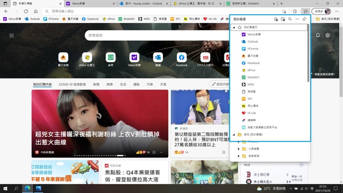Click the add favorites folder icon
This screenshot has width=343, height=193.
click(283, 19)
